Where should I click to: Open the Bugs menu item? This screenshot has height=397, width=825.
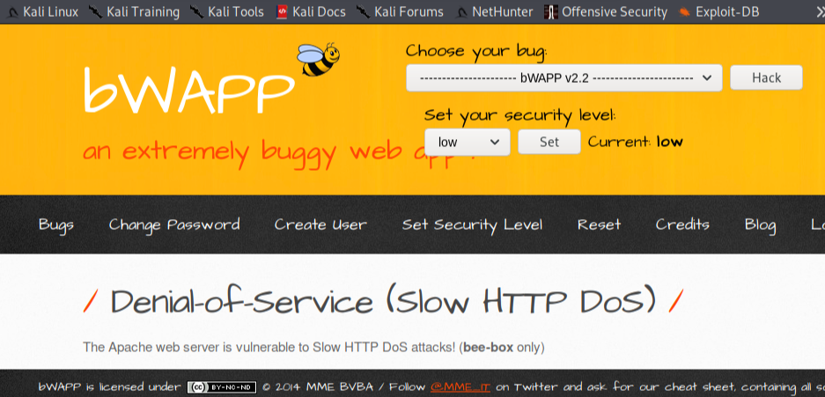[56, 224]
